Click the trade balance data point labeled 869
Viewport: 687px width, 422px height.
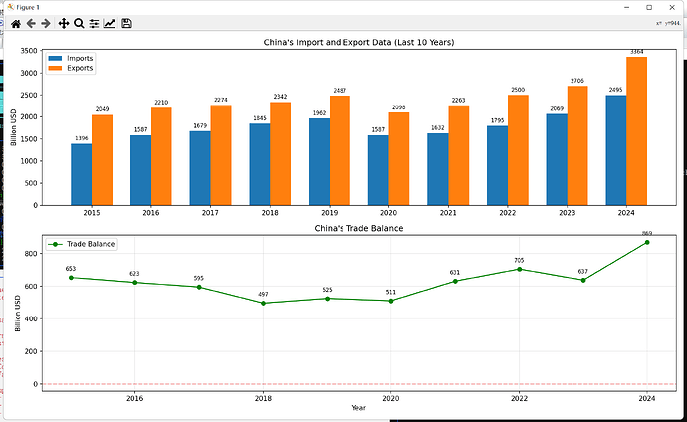[x=647, y=242]
